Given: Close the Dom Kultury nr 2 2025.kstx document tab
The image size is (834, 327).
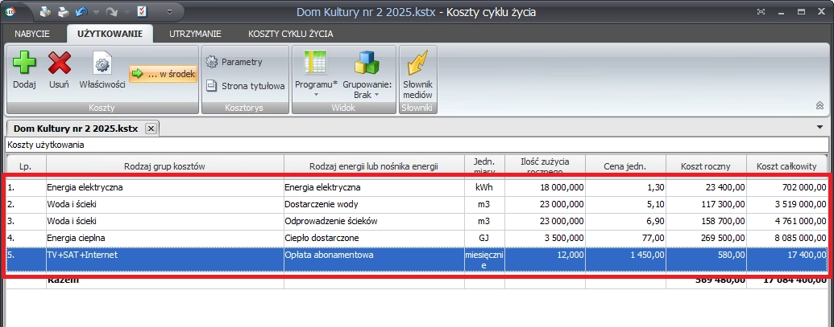Looking at the screenshot, I should coord(151,128).
